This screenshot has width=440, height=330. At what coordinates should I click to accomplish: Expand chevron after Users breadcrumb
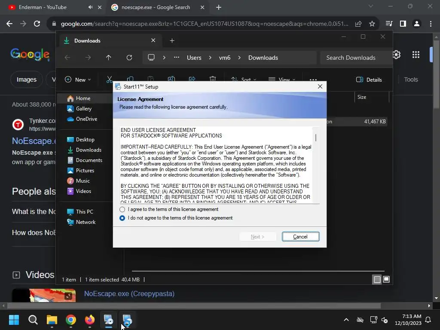[x=210, y=58]
